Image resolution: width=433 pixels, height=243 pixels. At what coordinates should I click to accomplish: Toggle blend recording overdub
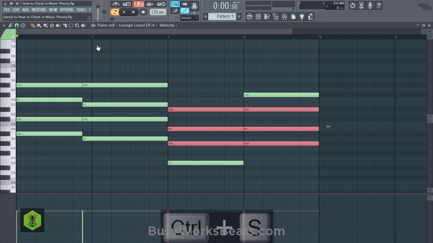coord(150,4)
